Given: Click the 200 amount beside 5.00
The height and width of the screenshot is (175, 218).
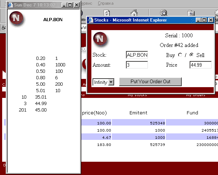Looking at the screenshot, I should [59, 84].
